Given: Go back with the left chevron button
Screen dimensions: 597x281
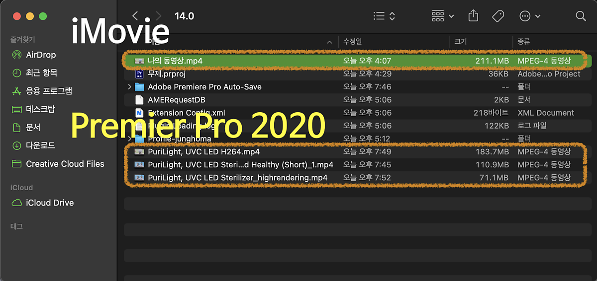Looking at the screenshot, I should pyautogui.click(x=135, y=16).
